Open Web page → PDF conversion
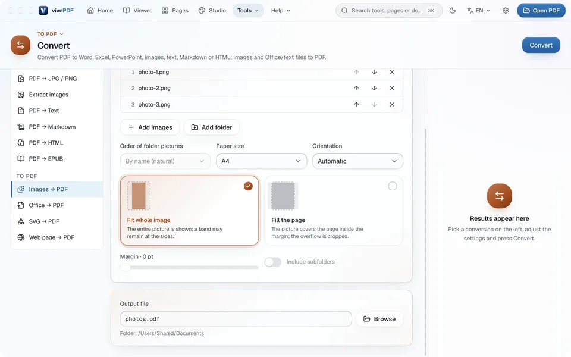 coord(57,237)
